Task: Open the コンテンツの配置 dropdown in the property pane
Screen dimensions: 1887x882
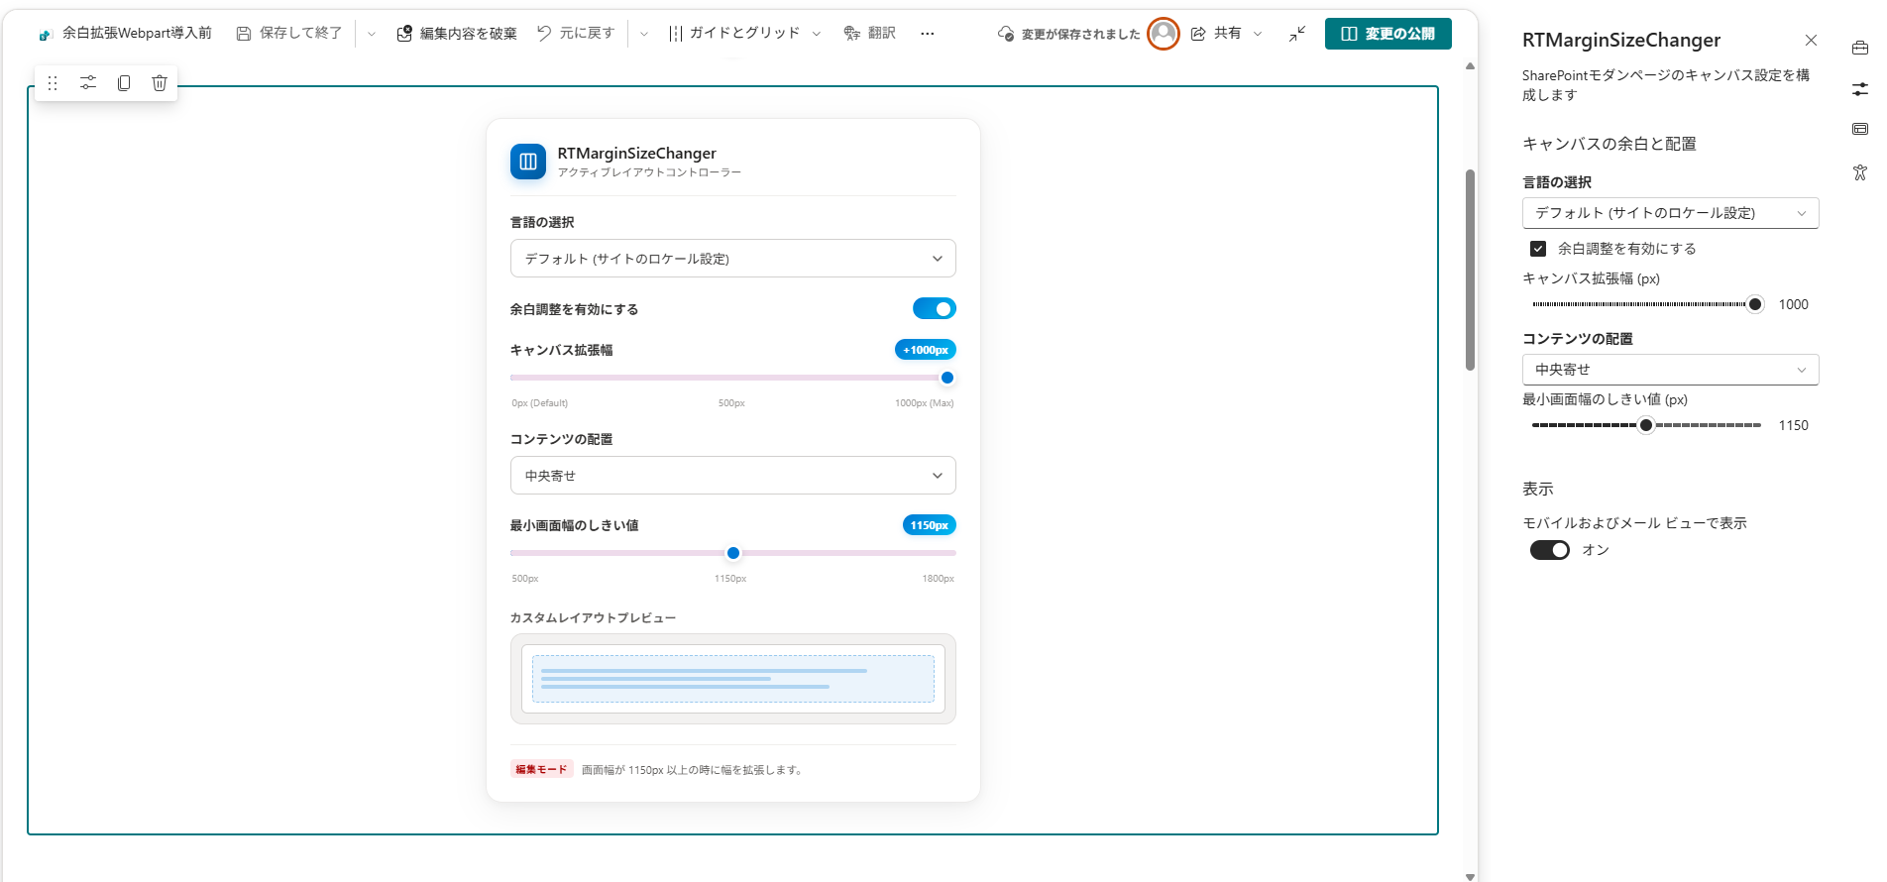Action: [1670, 370]
